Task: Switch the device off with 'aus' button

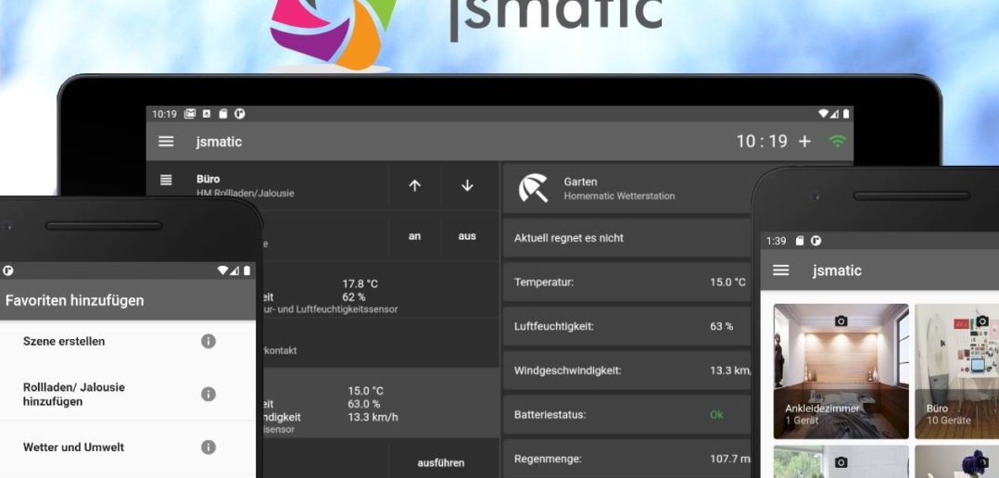Action: [467, 236]
